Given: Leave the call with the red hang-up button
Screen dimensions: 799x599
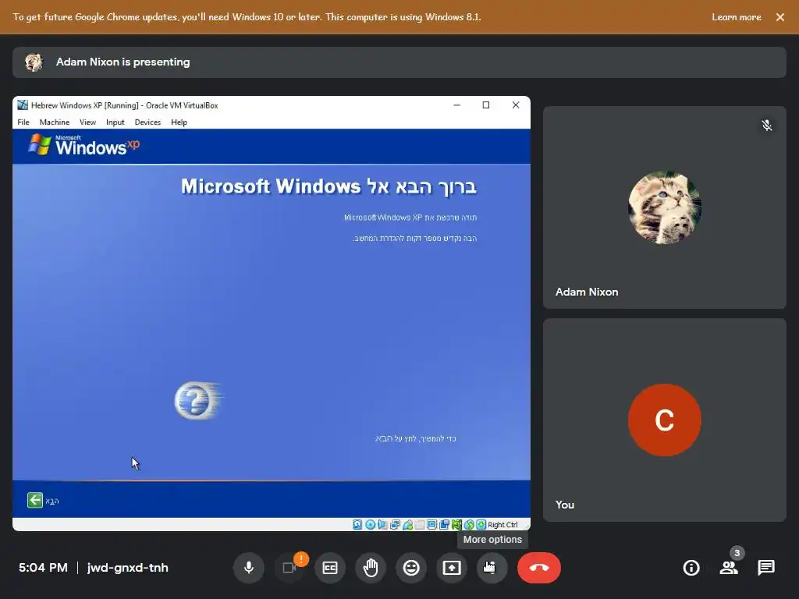Looking at the screenshot, I should pyautogui.click(x=539, y=568).
